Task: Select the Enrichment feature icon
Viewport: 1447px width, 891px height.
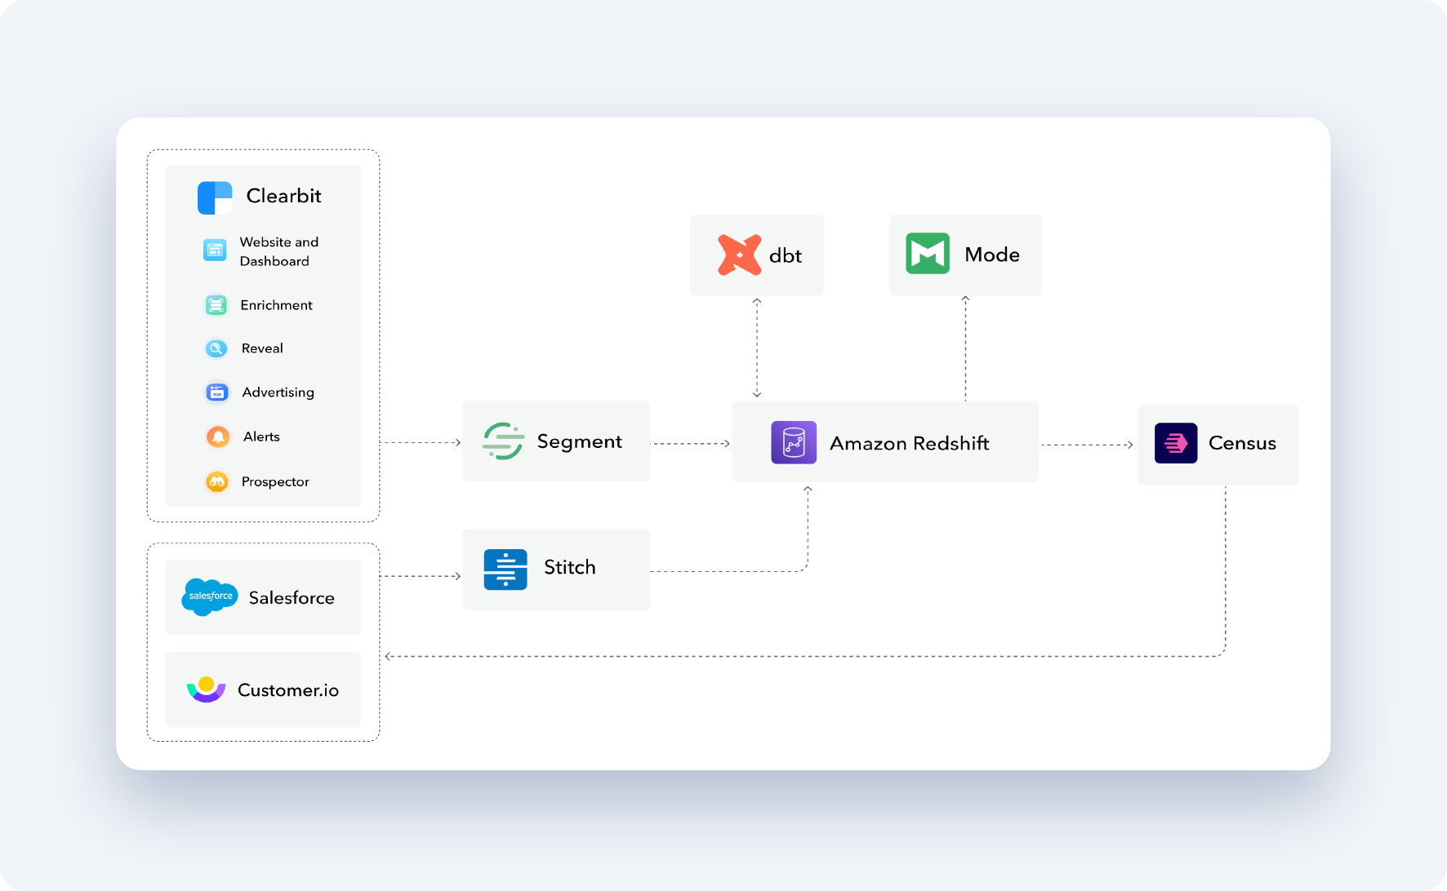Action: 216,304
